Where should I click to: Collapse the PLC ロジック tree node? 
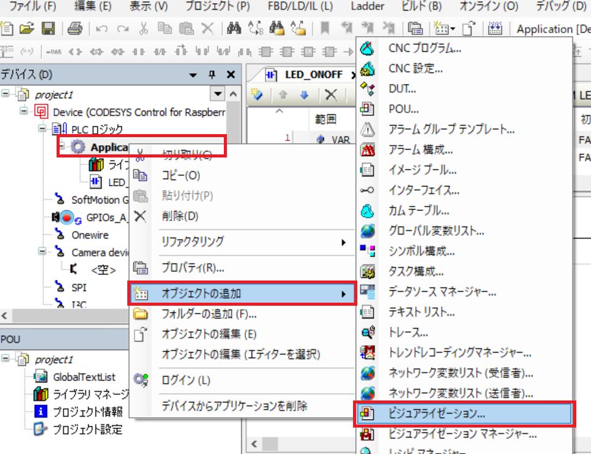[42, 129]
